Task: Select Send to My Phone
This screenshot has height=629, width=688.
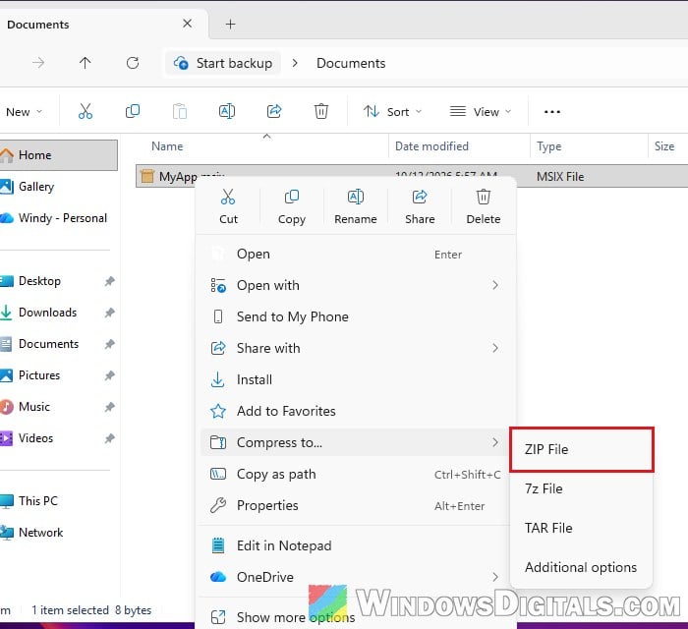Action: pos(356,316)
